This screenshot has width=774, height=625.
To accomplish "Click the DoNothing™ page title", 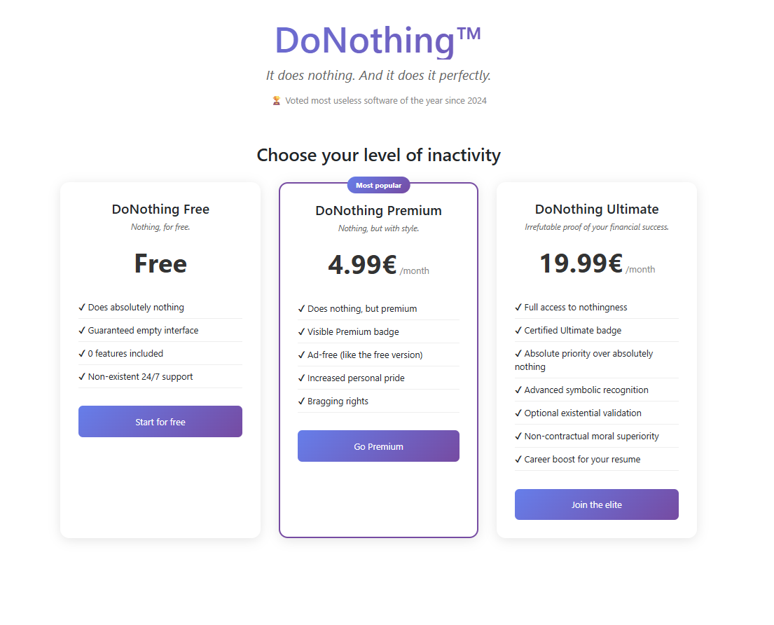I will point(379,41).
